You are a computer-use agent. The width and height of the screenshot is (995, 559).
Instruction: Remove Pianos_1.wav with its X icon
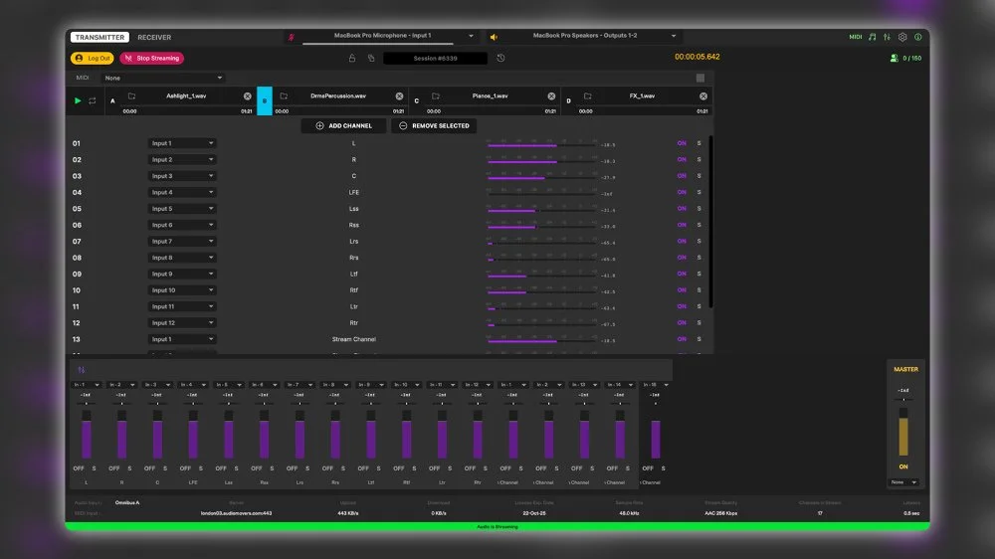point(551,96)
